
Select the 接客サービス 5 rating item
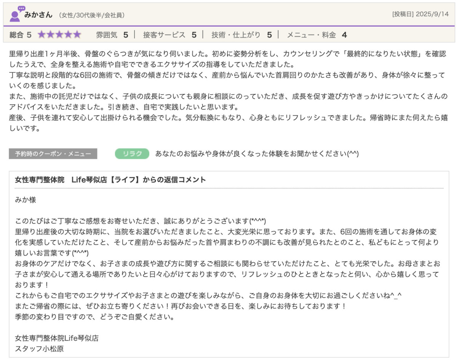(169, 35)
